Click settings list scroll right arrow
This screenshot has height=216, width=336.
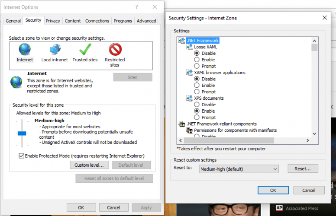(x=308, y=140)
